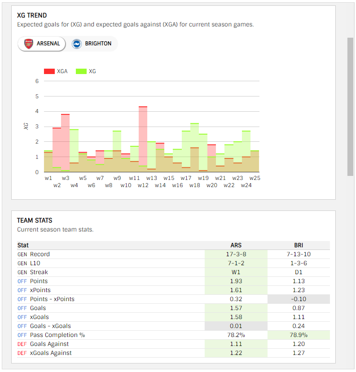Click Arsenal record value 17-3-8

click(236, 254)
